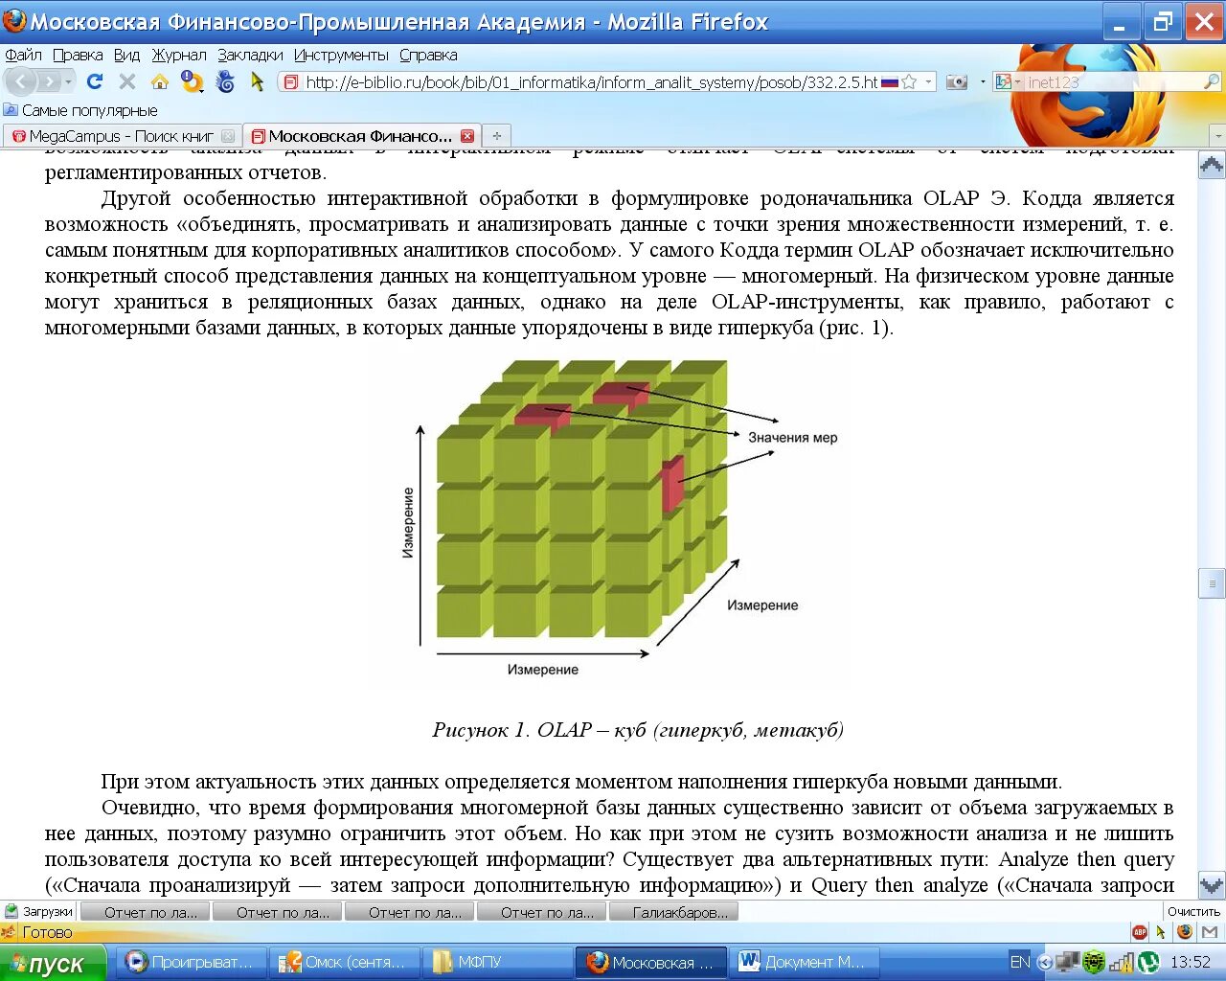Switch to the MegaCampus - Поиск книг tab
1226x981 pixels.
122,136
